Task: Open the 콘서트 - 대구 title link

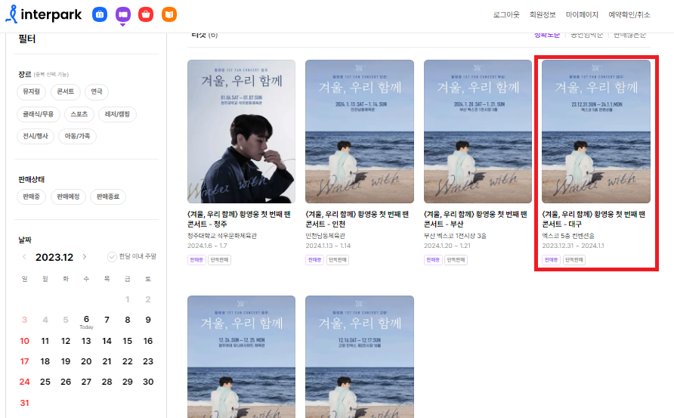Action: 594,219
